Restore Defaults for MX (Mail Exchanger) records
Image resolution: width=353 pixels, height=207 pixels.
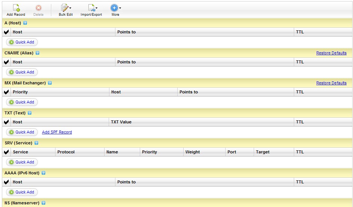(x=331, y=83)
